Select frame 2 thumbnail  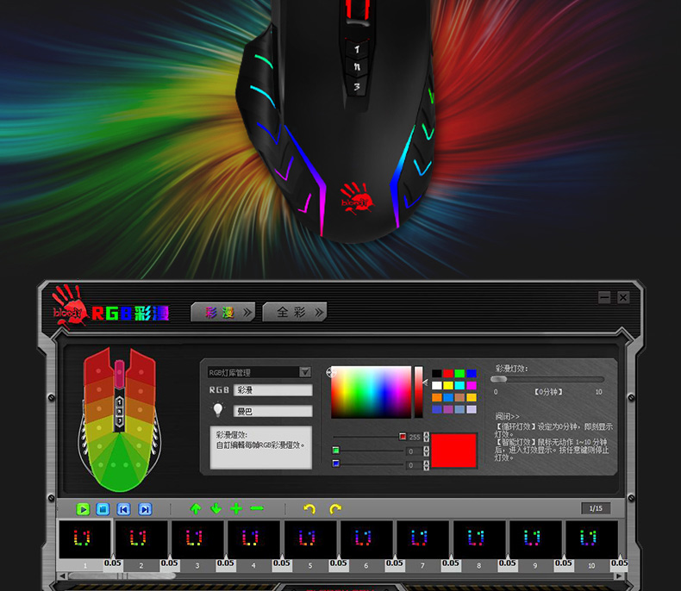pos(141,539)
